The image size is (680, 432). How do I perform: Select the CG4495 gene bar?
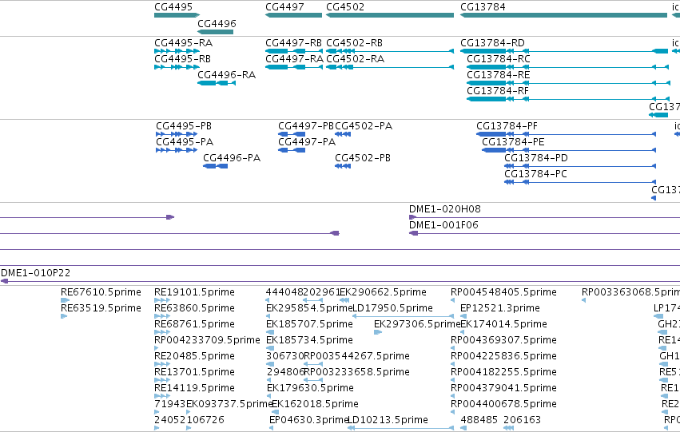pyautogui.click(x=177, y=15)
